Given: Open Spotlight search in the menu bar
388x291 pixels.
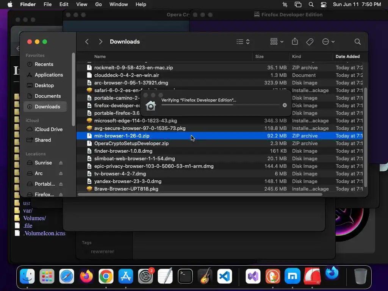Looking at the screenshot, I should [x=311, y=5].
